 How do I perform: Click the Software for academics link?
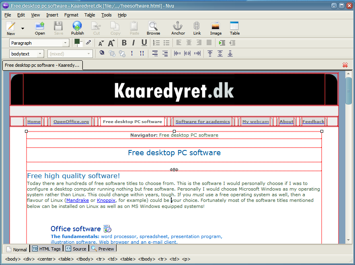coord(203,121)
